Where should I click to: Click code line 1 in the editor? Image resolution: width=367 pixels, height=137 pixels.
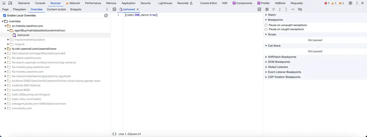141,15
